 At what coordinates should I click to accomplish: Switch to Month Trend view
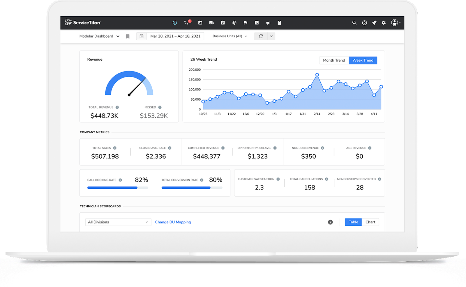click(x=333, y=60)
